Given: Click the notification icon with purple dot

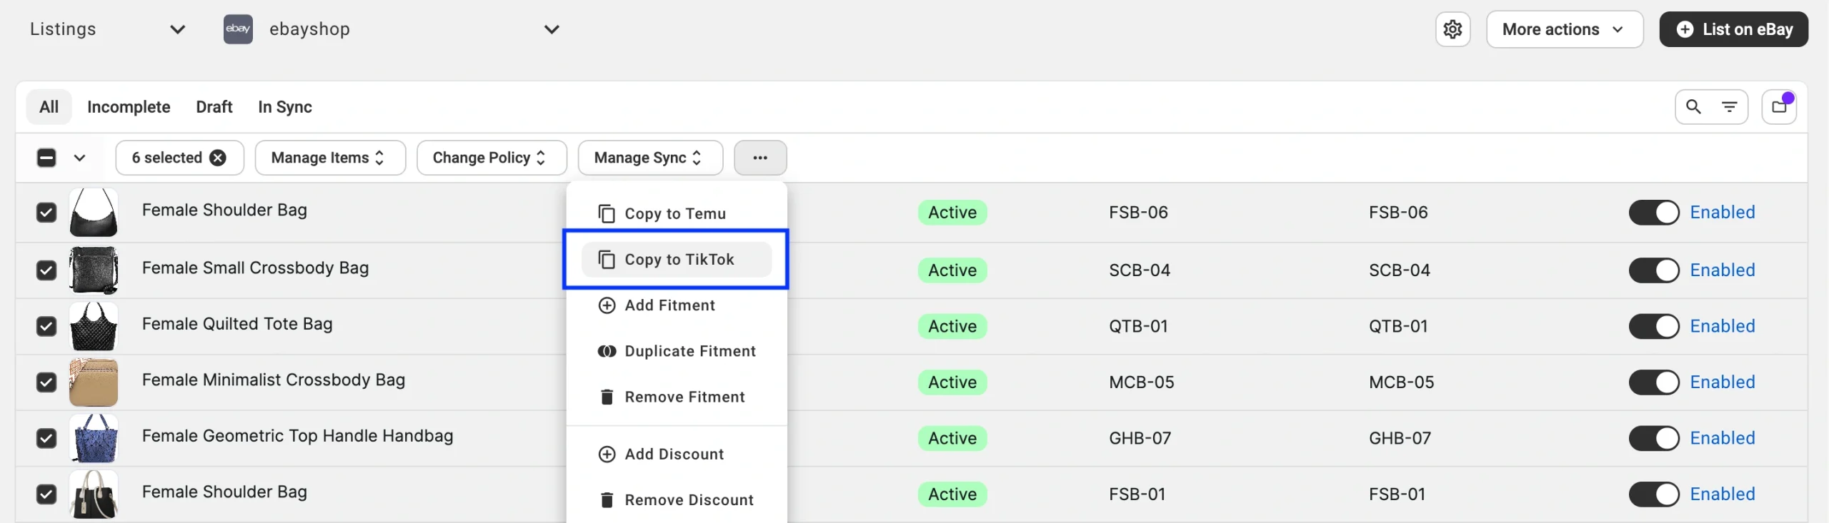Looking at the screenshot, I should (x=1779, y=107).
